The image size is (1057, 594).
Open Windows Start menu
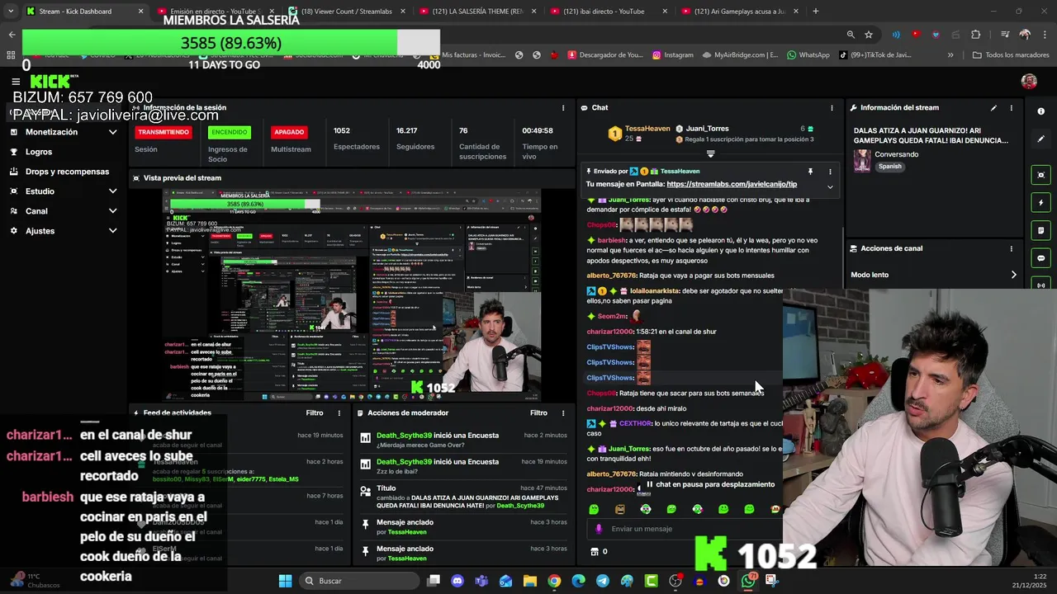285,581
